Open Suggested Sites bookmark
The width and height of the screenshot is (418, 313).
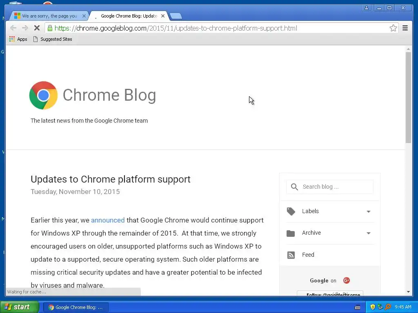53,39
